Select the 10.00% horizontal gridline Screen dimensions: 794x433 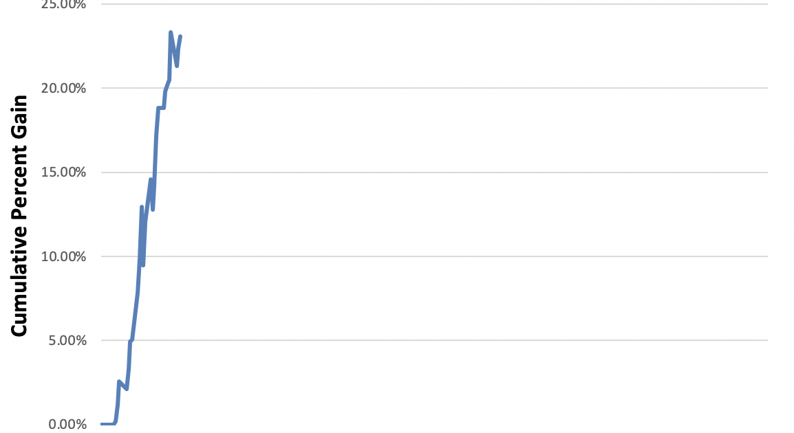click(468, 256)
